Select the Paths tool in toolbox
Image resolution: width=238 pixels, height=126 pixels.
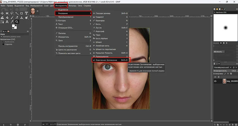(2, 22)
